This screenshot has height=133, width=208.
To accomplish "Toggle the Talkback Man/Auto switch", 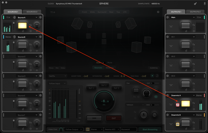I will [152, 105].
